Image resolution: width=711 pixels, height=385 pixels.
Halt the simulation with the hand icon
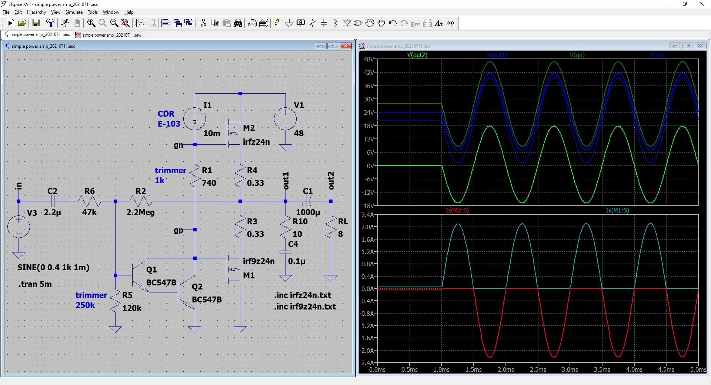click(x=76, y=23)
